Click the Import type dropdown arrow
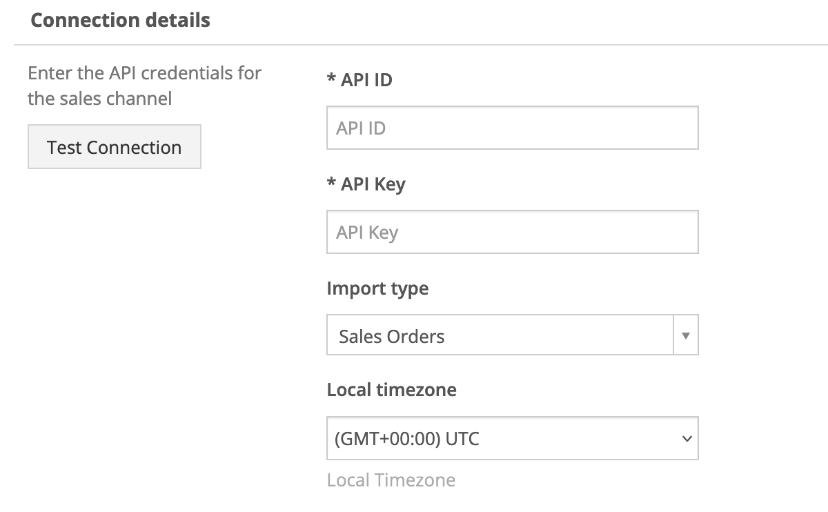This screenshot has height=512, width=828. tap(685, 335)
